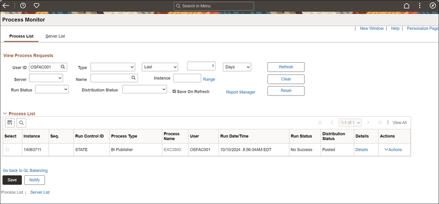The height and width of the screenshot is (204, 439).
Task: Click the Instance column header
Action: (32, 136)
